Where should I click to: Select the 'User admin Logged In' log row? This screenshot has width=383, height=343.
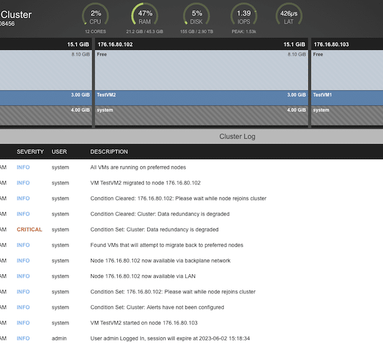point(191,338)
